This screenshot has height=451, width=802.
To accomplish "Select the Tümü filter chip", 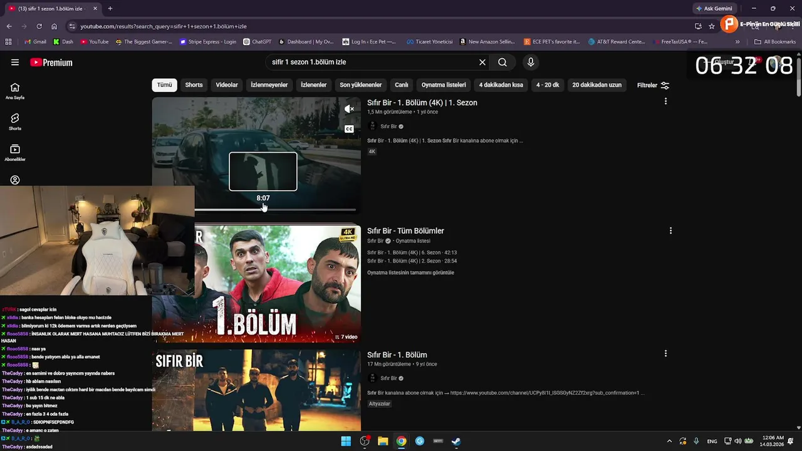I will point(164,85).
